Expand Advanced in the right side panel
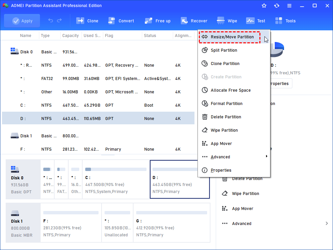Screen dimensions: 333x250 point(275,224)
